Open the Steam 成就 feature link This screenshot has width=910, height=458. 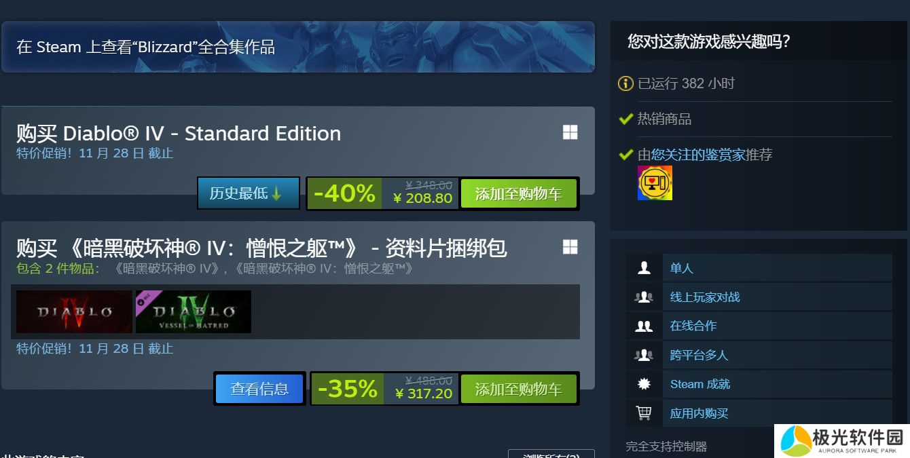pyautogui.click(x=700, y=384)
